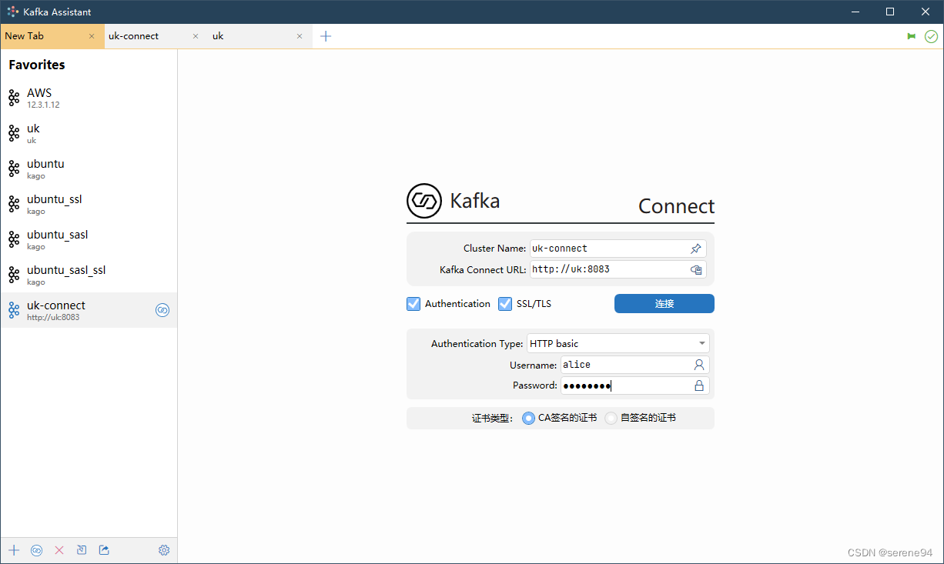Toggle the Authentication checkbox
The image size is (944, 564).
tap(413, 304)
